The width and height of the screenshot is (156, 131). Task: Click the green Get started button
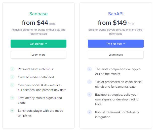pos(38,44)
